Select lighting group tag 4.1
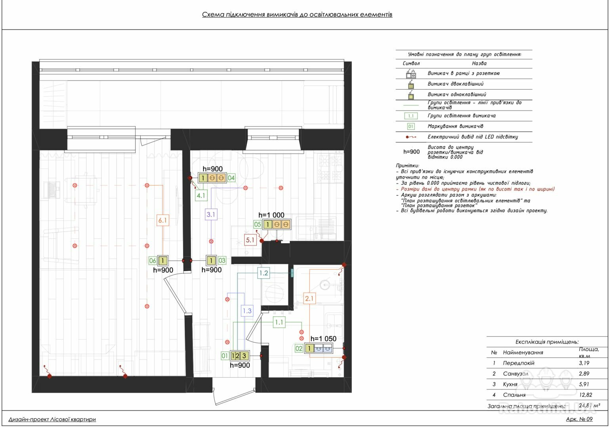 click(201, 195)
